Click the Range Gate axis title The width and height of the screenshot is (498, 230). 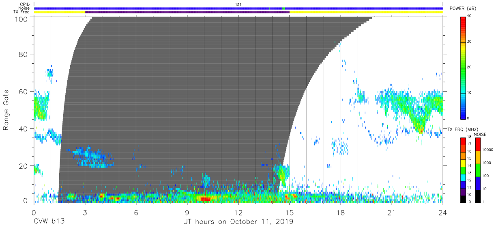[6, 110]
